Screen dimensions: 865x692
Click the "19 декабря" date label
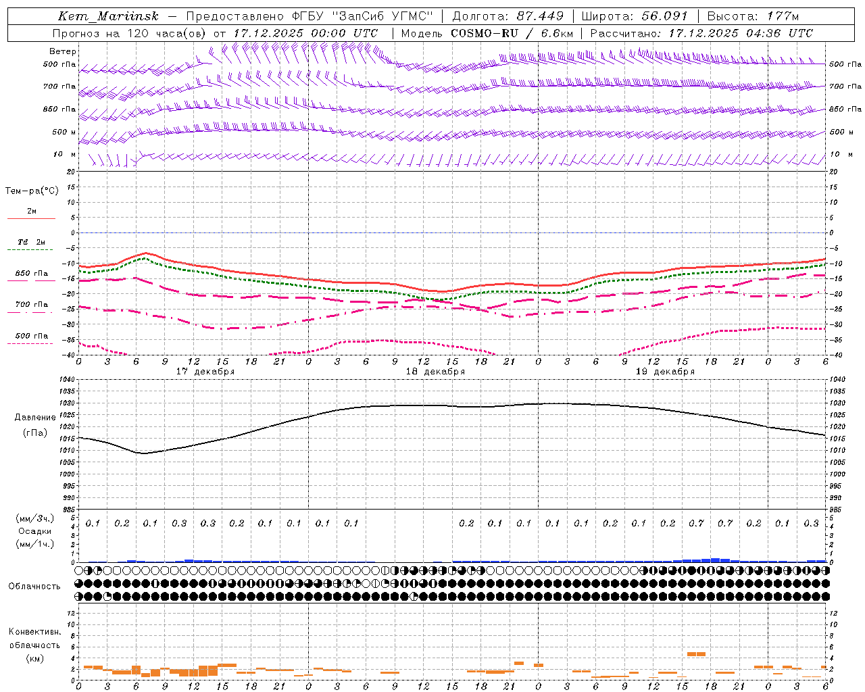pyautogui.click(x=665, y=372)
